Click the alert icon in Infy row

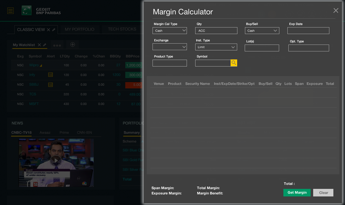tap(51, 75)
